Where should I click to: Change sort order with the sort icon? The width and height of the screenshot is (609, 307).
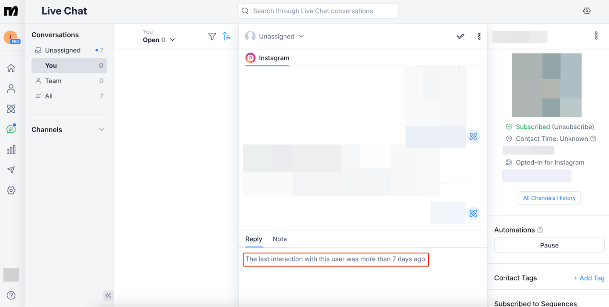tap(227, 36)
